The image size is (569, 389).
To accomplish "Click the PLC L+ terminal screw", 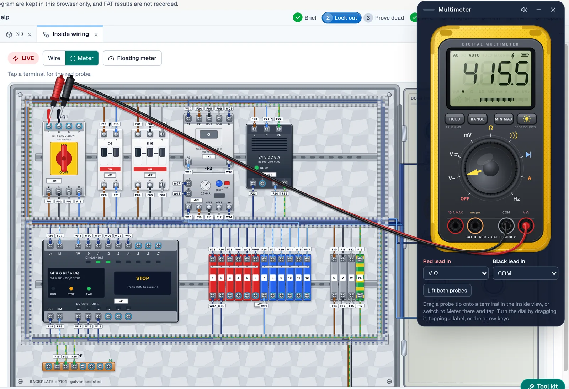I will pos(50,246).
